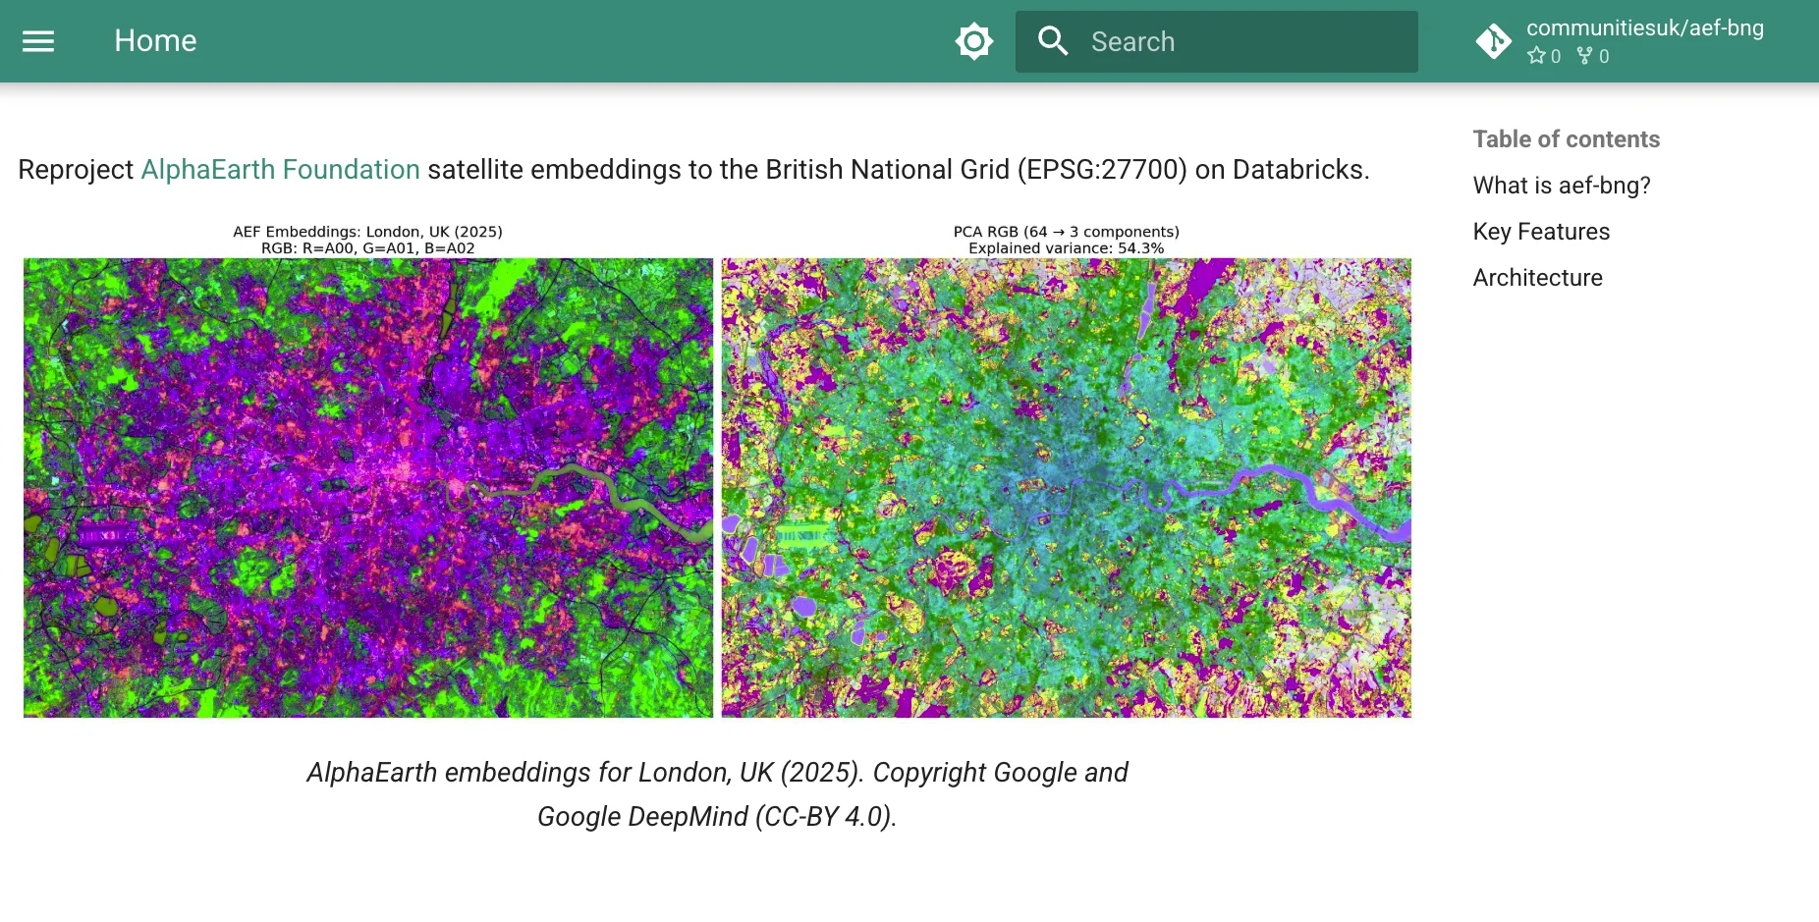1819x922 pixels.
Task: Click the search magnifier icon
Action: click(1053, 41)
